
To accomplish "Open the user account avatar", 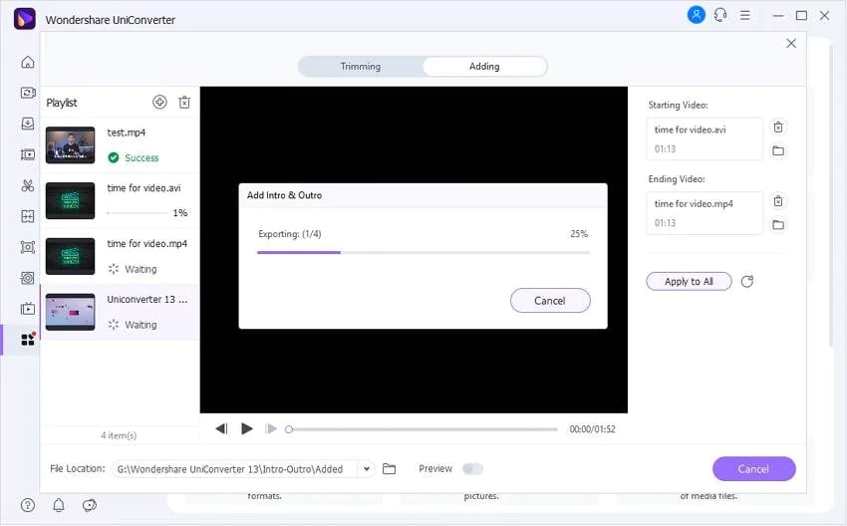I will click(x=697, y=15).
